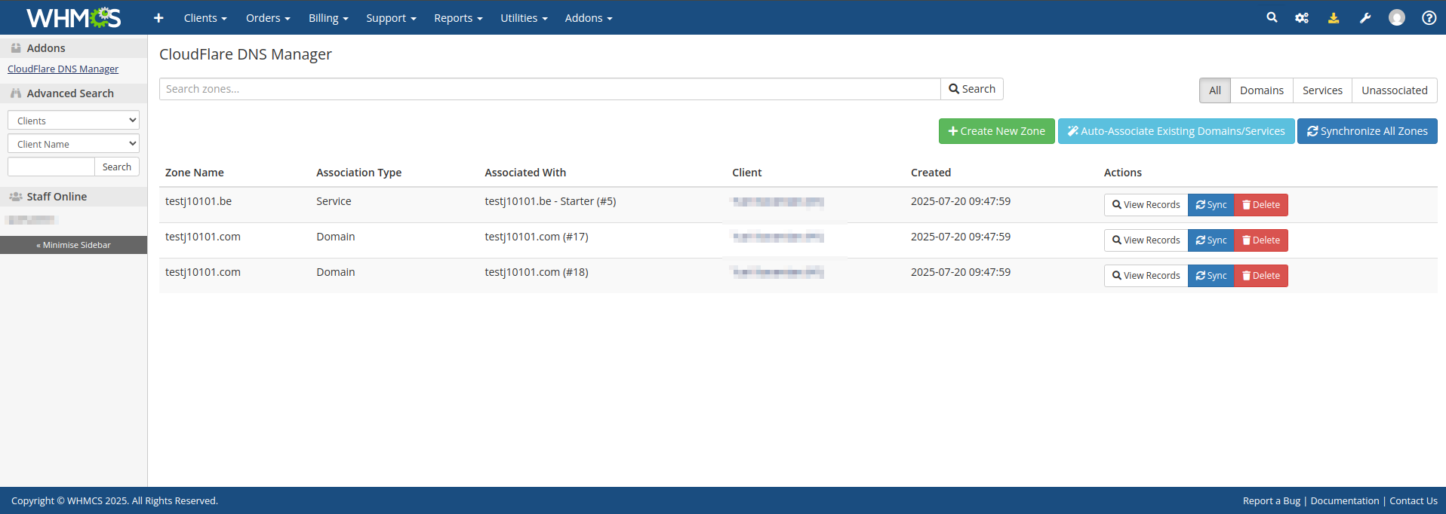The width and height of the screenshot is (1446, 514).
Task: Expand the Support menu
Action: click(x=391, y=18)
